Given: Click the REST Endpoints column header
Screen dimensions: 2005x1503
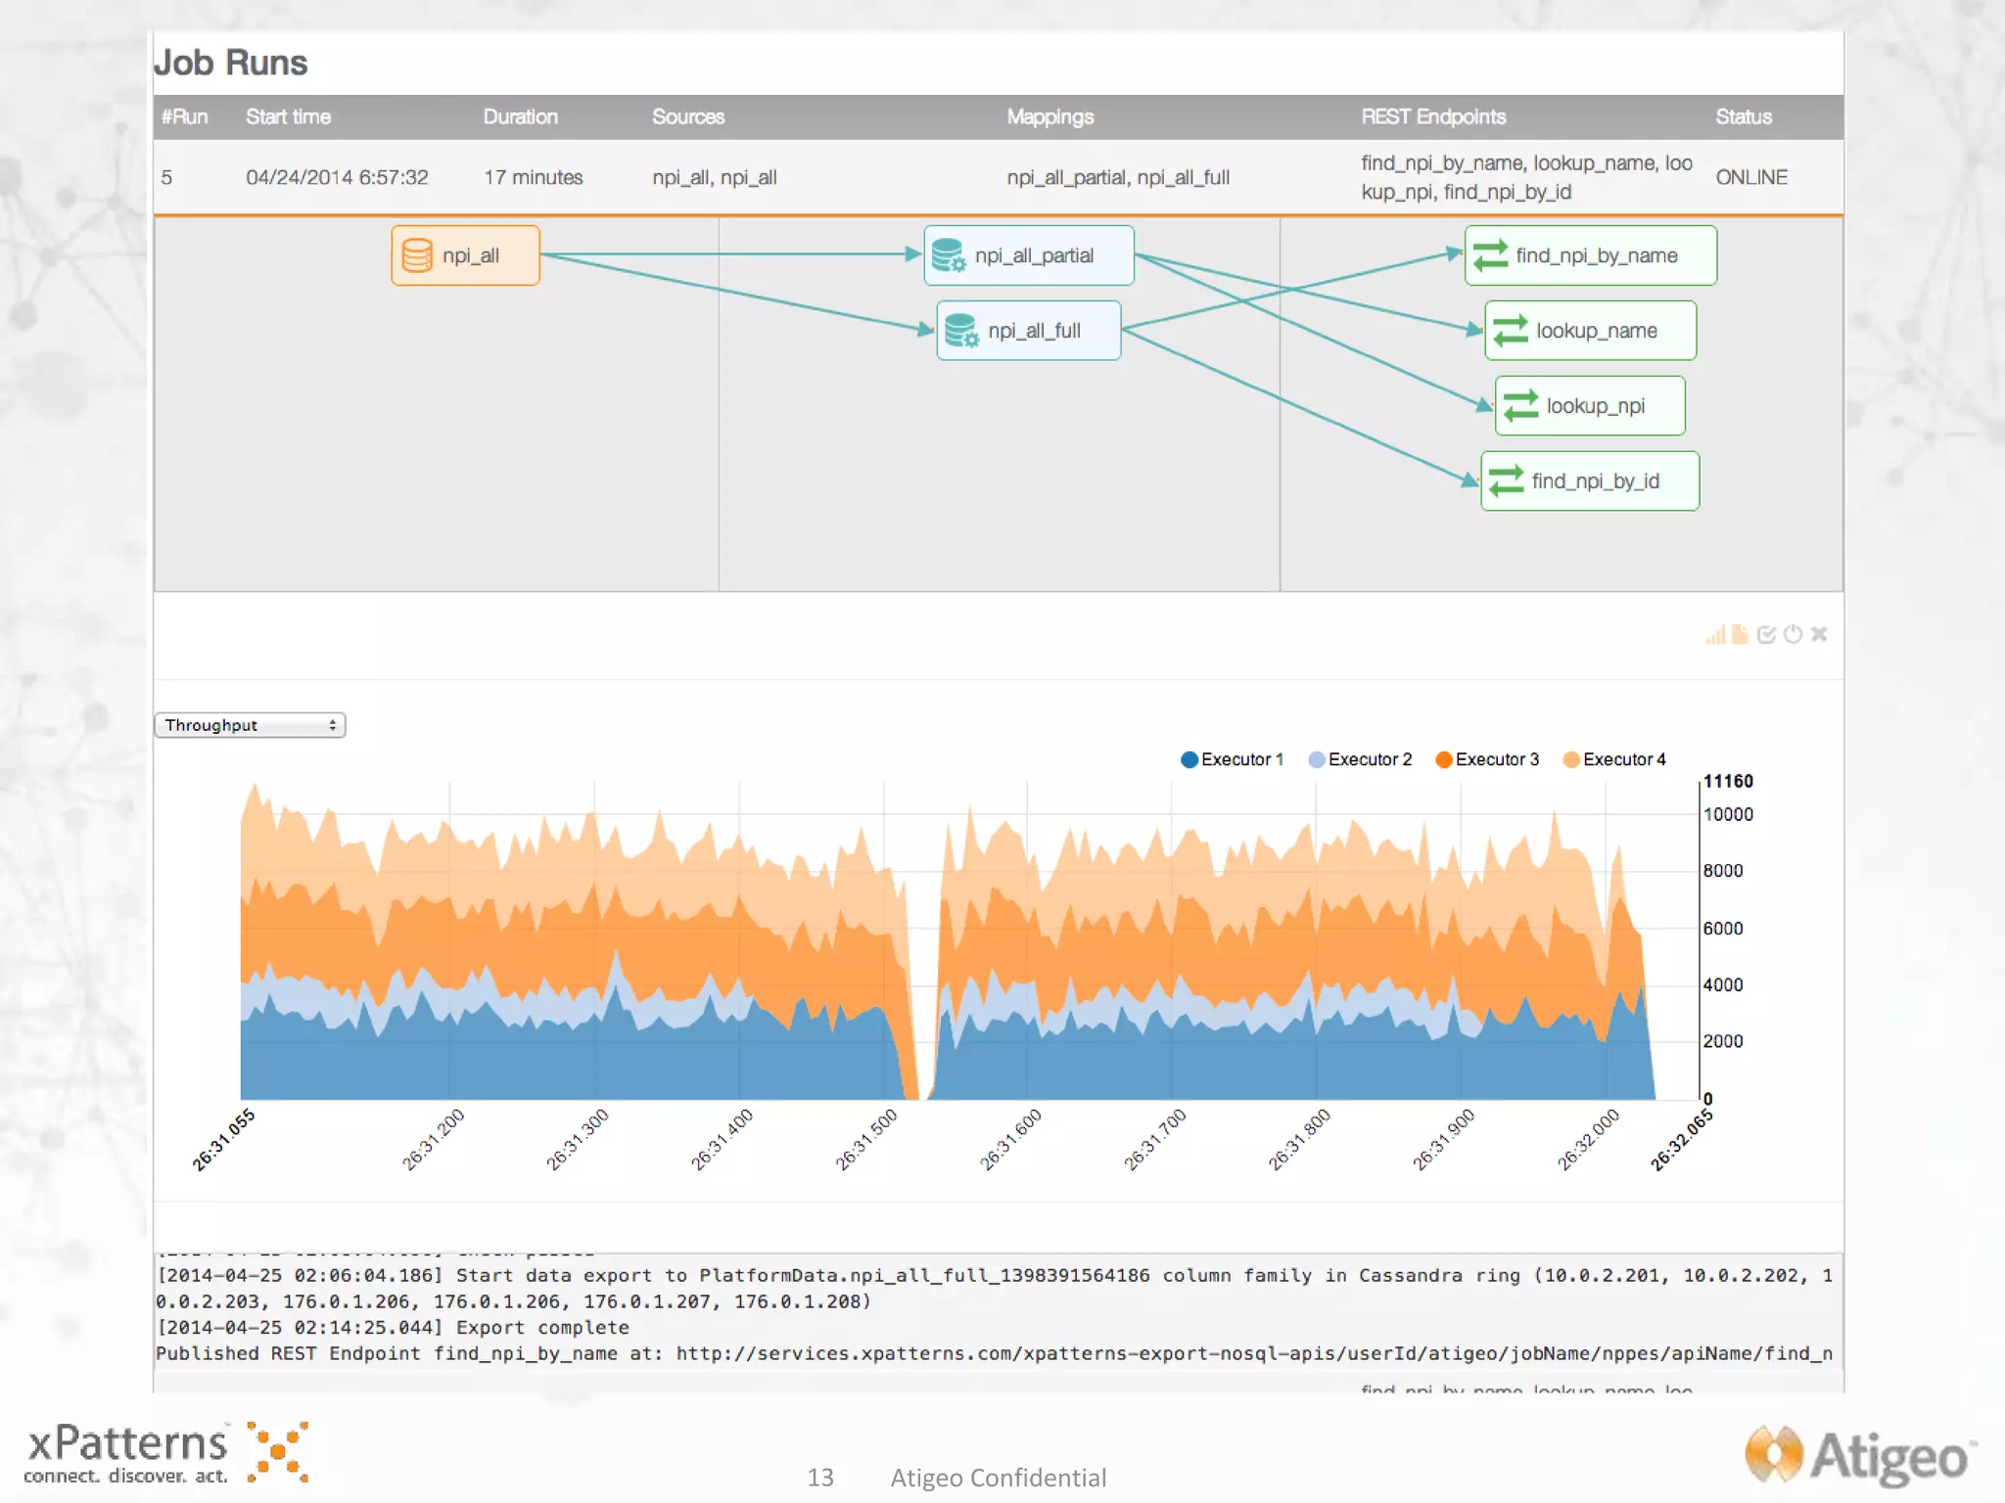Looking at the screenshot, I should click(x=1433, y=117).
